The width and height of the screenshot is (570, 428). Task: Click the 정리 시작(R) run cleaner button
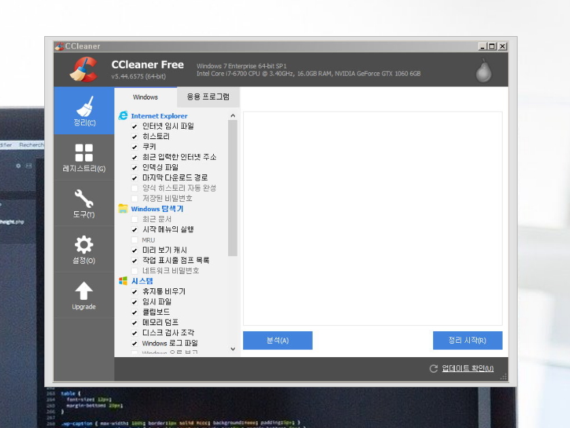click(x=467, y=340)
